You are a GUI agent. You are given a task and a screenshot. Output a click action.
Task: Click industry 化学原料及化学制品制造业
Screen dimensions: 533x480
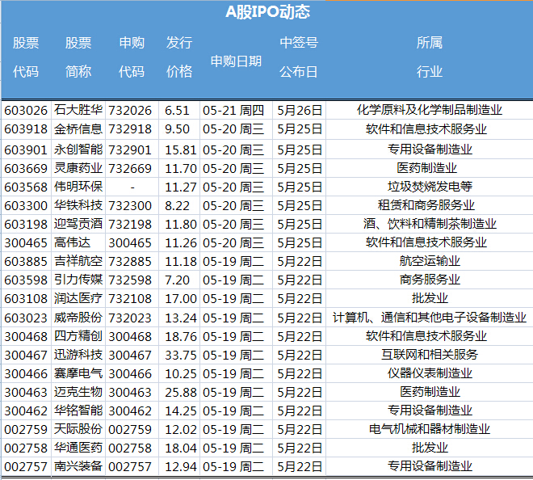430,110
